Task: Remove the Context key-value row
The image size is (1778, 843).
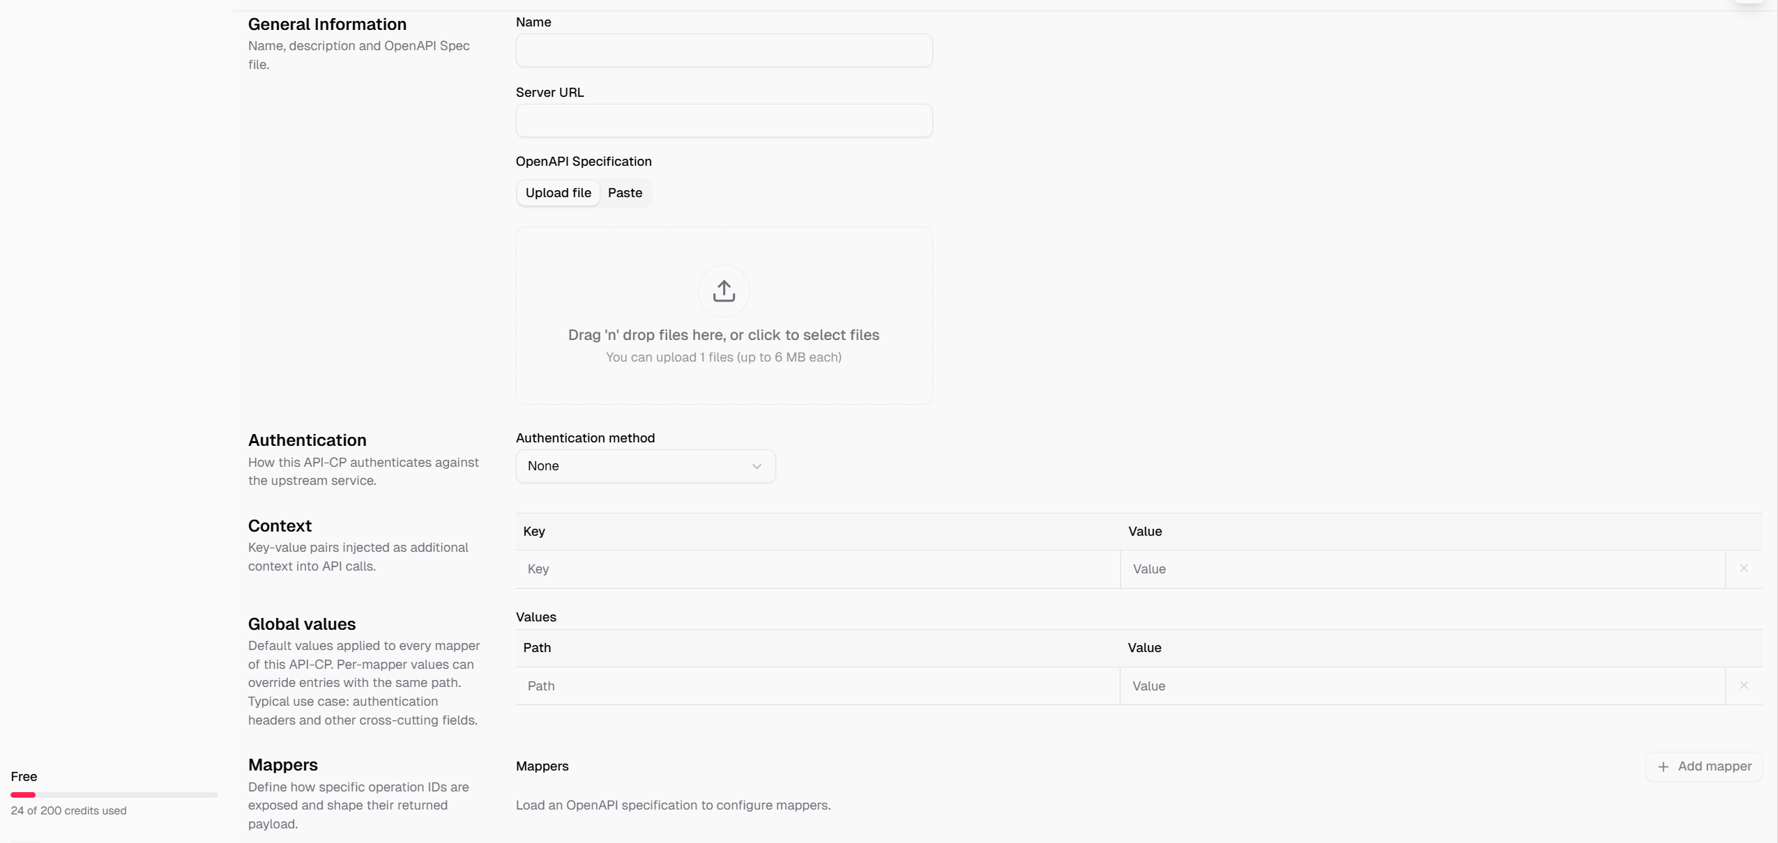Action: pyautogui.click(x=1744, y=569)
